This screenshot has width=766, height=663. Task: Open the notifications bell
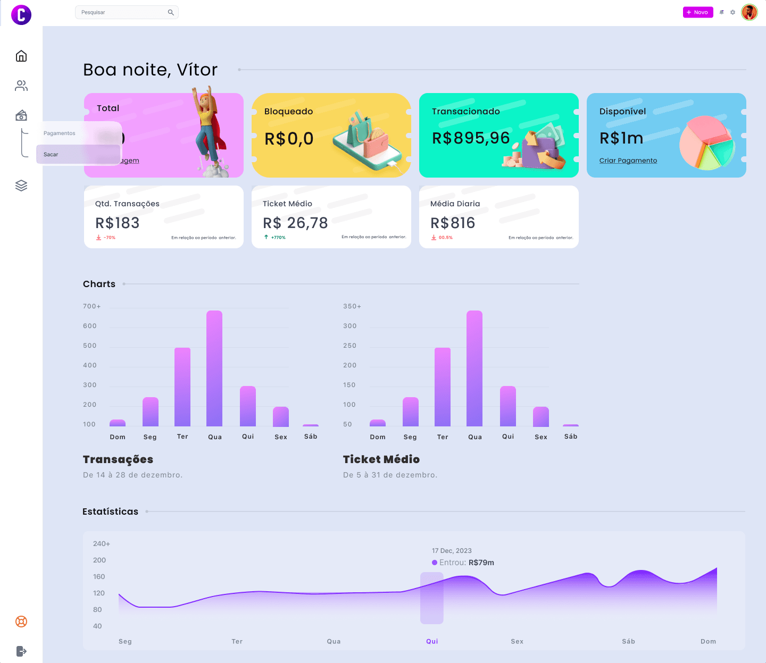tap(722, 12)
